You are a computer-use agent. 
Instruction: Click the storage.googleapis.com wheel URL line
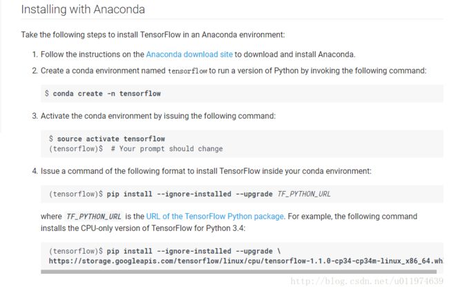tap(245, 261)
